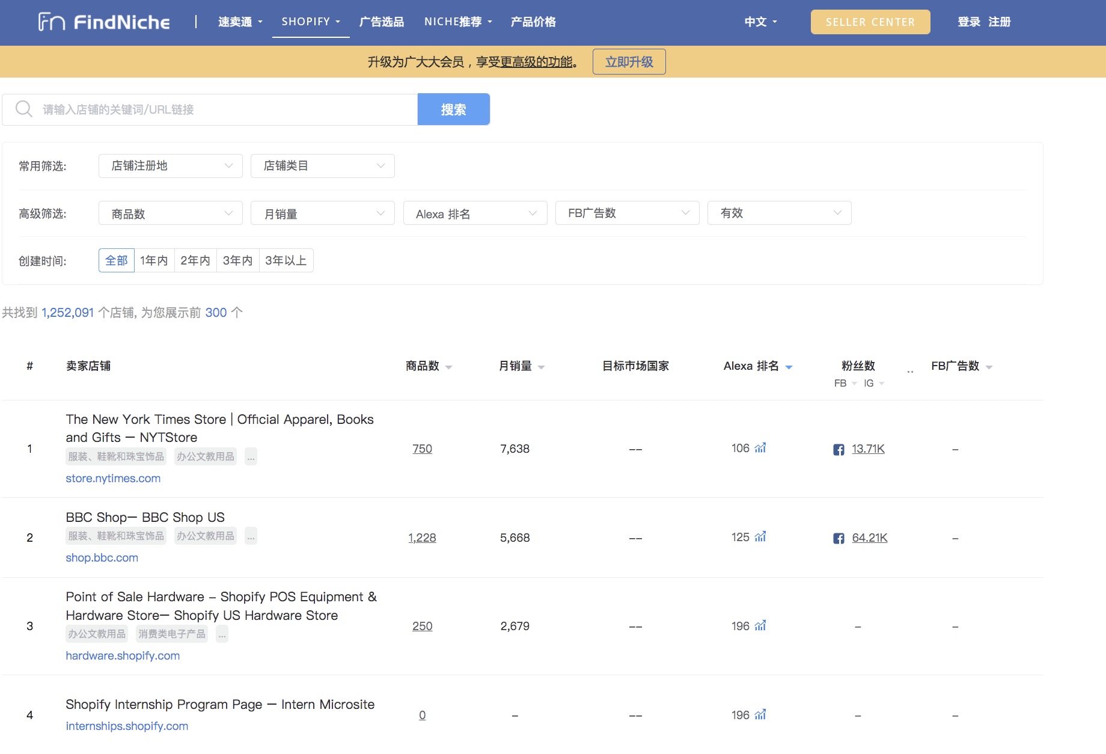This screenshot has height=754, width=1106.
Task: Click the SELLER CENTER button
Action: pos(870,22)
